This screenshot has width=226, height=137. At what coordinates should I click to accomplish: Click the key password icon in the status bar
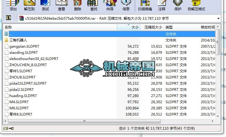point(11,128)
